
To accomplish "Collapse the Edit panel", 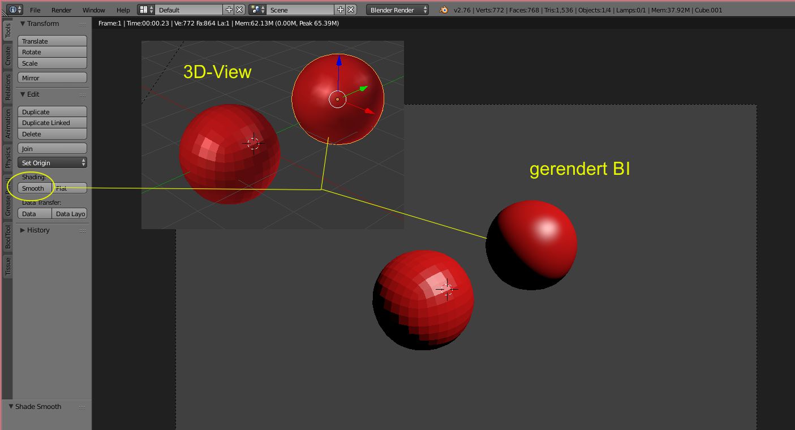I will [x=23, y=94].
